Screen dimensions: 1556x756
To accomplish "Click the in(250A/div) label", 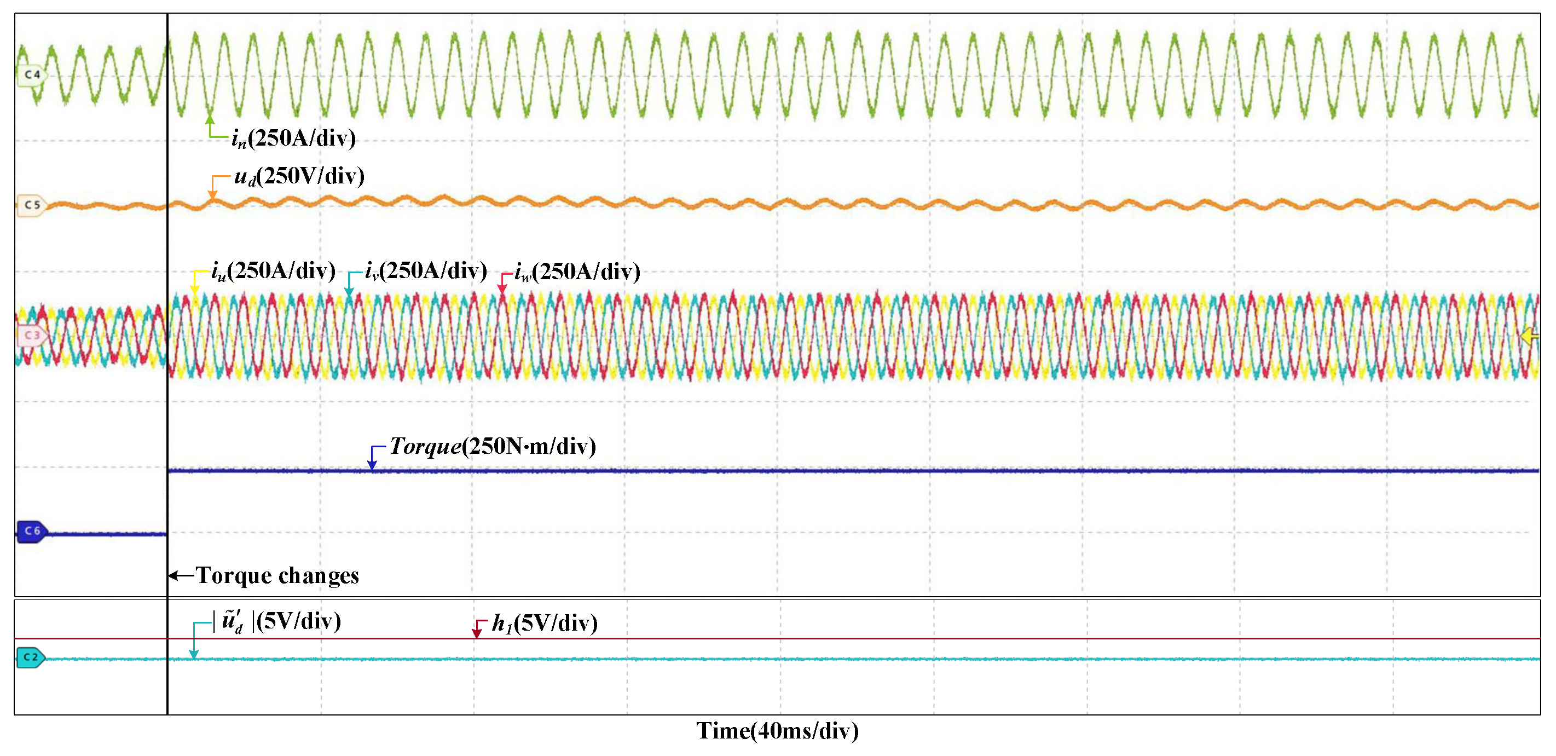I will [293, 138].
